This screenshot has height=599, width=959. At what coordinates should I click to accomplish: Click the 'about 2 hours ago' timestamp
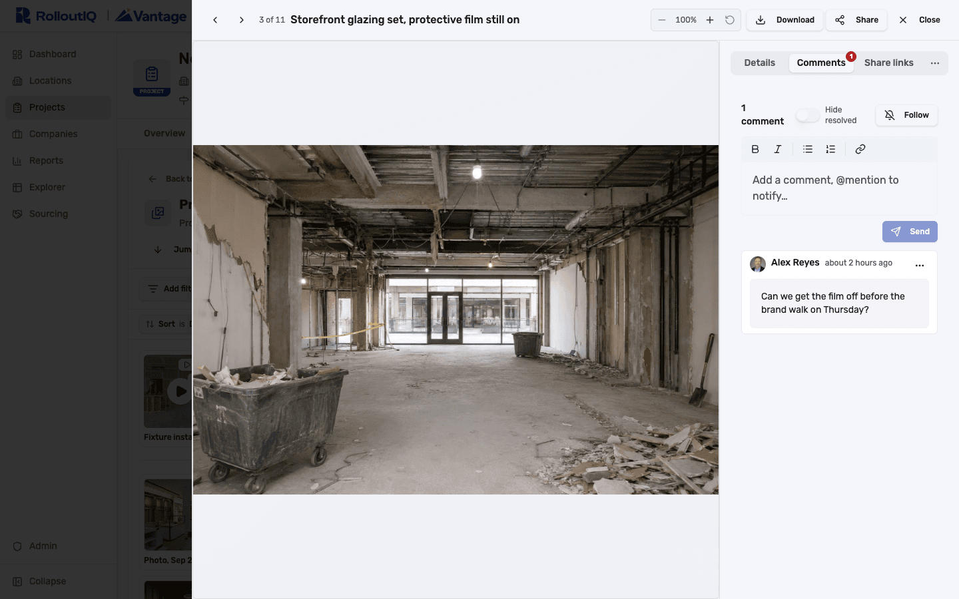pyautogui.click(x=858, y=263)
